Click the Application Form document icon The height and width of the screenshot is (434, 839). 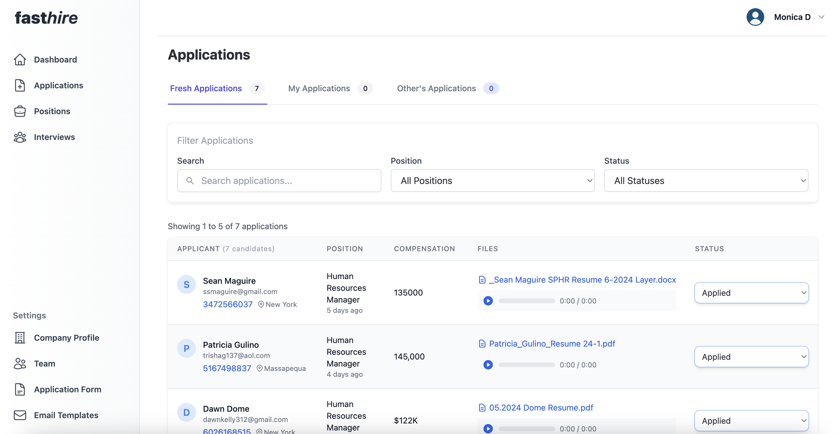(20, 389)
